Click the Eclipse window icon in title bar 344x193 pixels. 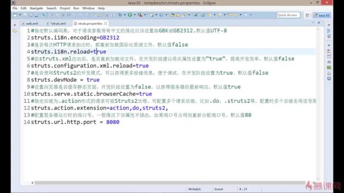(x=13, y=3)
